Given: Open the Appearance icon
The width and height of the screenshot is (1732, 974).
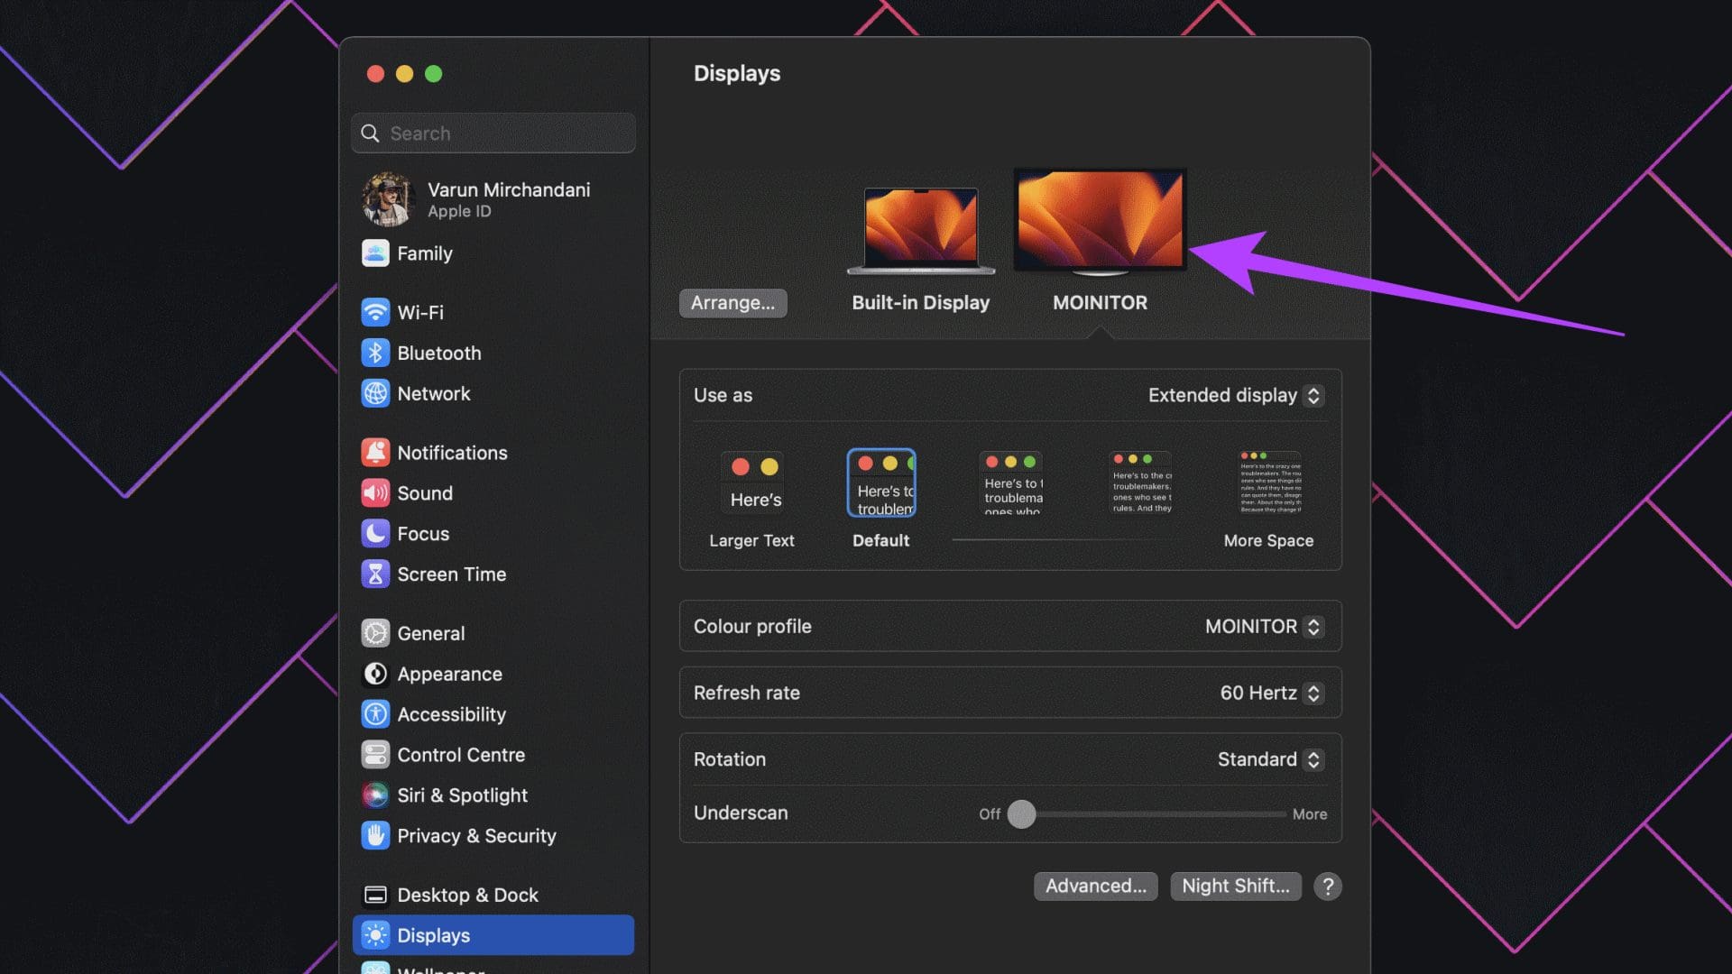Looking at the screenshot, I should pos(375,674).
